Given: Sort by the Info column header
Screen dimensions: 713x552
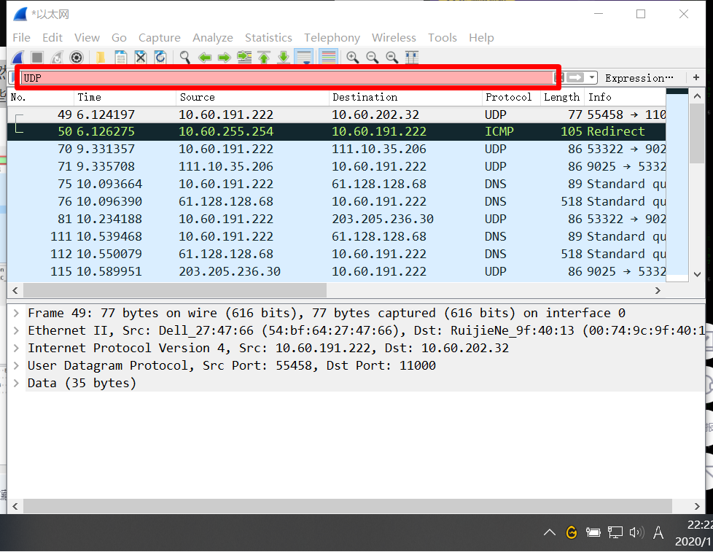Looking at the screenshot, I should (626, 97).
